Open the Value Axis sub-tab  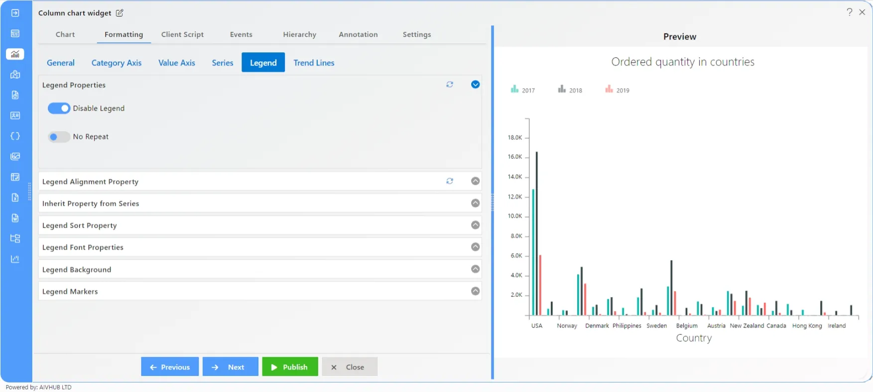177,63
